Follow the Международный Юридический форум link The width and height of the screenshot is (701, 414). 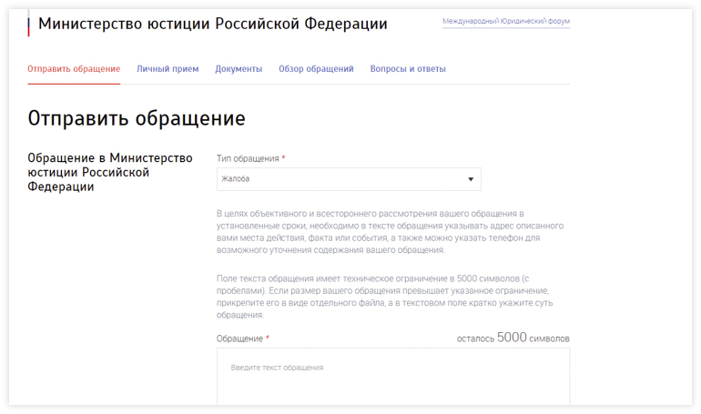pyautogui.click(x=506, y=21)
